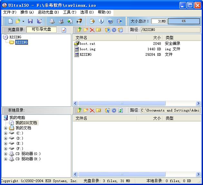Image resolution: width=203 pixels, height=185 pixels.
Task: Click 类型 column header in local file list
Action: coord(182,118)
